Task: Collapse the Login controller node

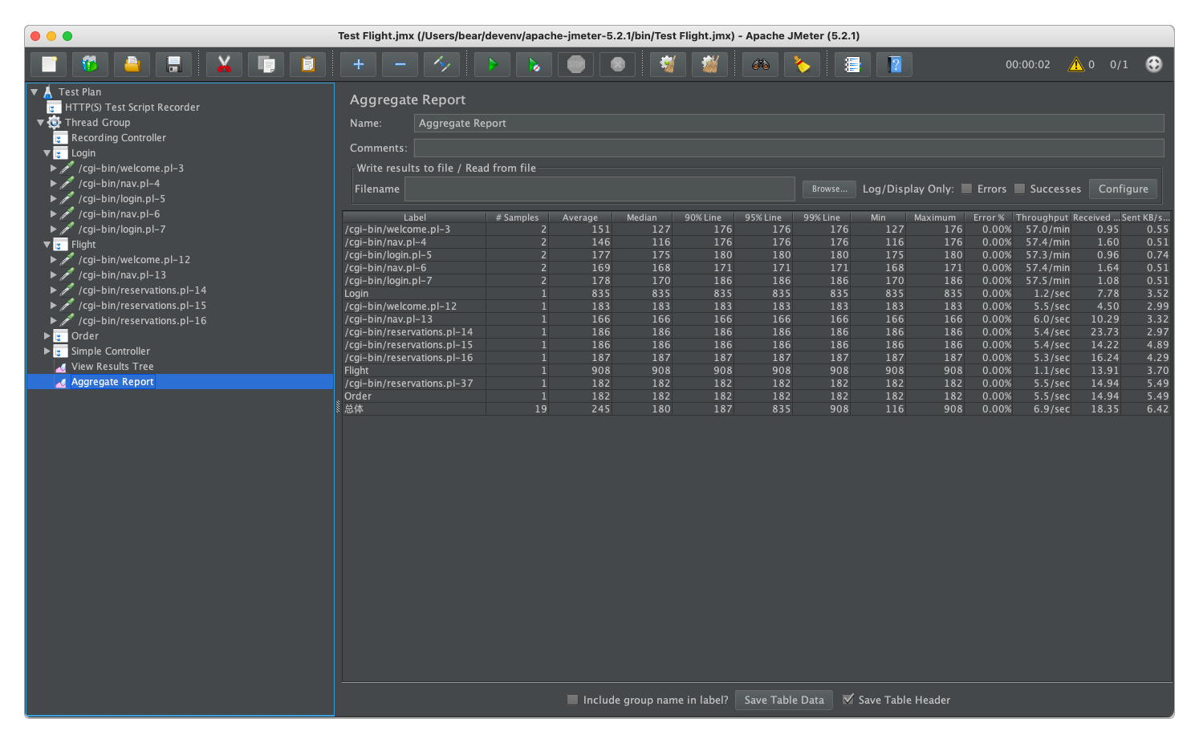Action: point(47,153)
